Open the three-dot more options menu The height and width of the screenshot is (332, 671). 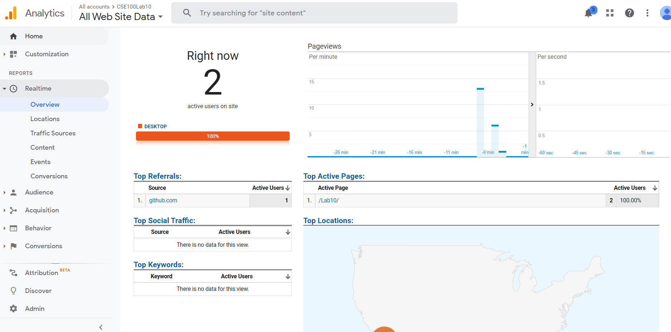tap(647, 13)
